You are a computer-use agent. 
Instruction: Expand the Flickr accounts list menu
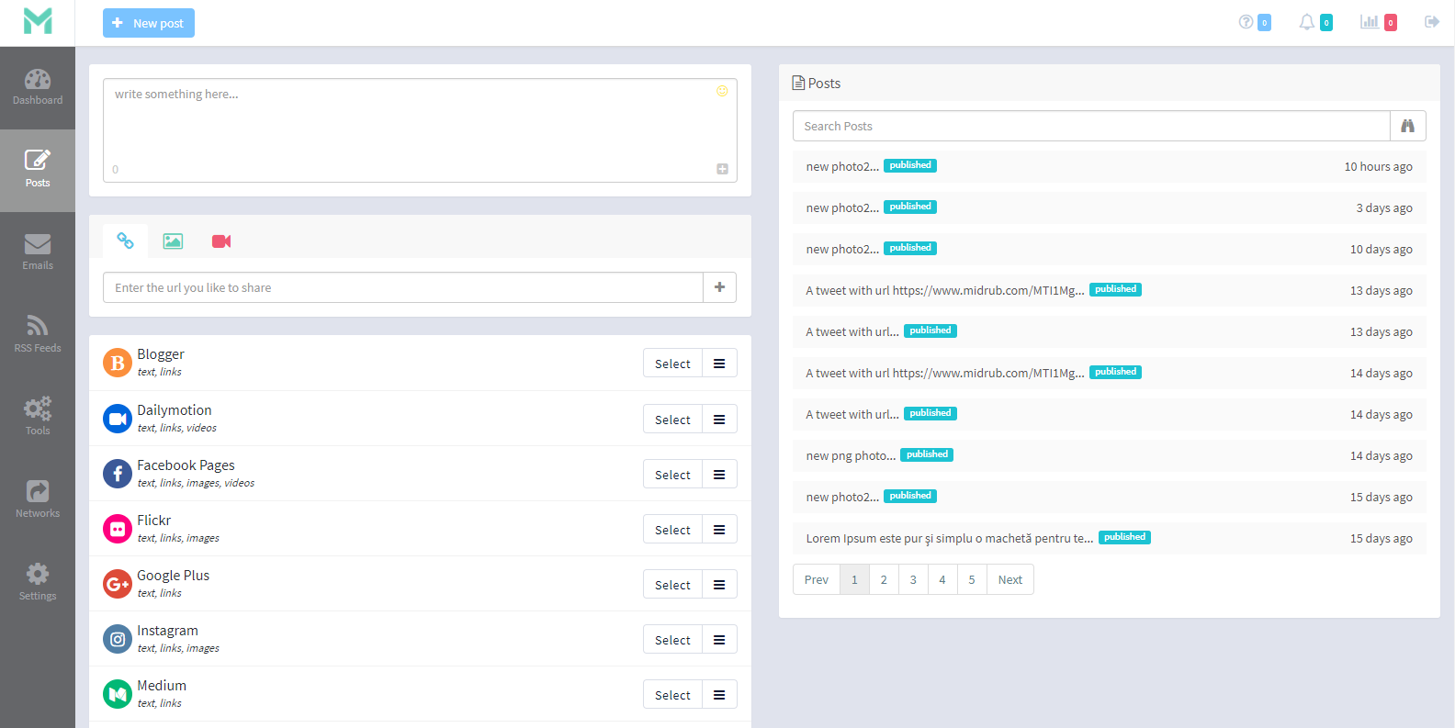(x=719, y=530)
